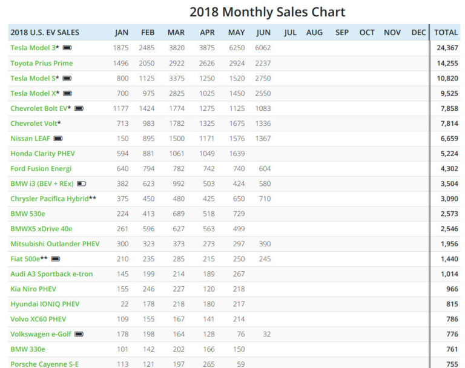
Task: Open the Kia Niro PHEV link
Action: (x=33, y=289)
